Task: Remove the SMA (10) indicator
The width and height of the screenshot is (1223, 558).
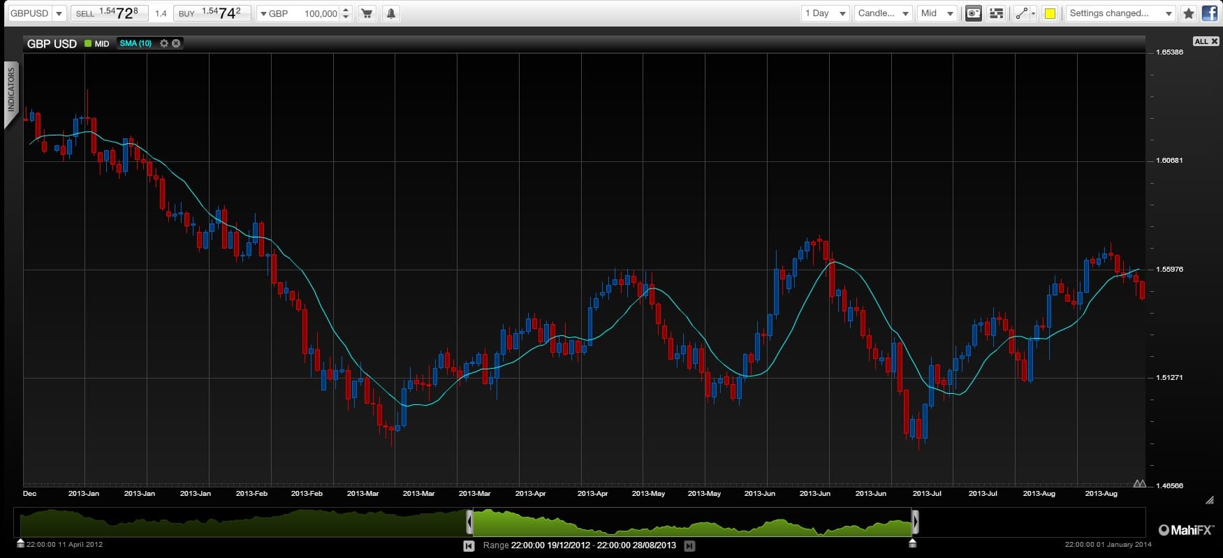Action: click(176, 43)
